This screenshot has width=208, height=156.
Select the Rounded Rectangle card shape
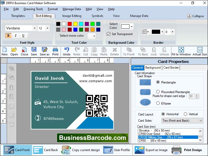[158, 92]
